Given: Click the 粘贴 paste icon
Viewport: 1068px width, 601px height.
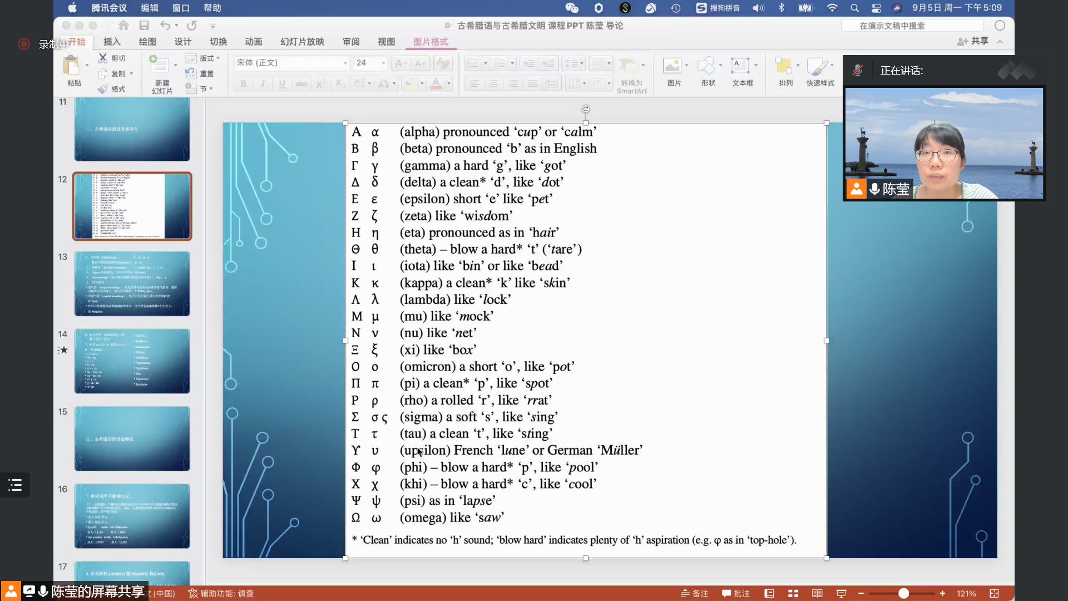Looking at the screenshot, I should coord(71,66).
